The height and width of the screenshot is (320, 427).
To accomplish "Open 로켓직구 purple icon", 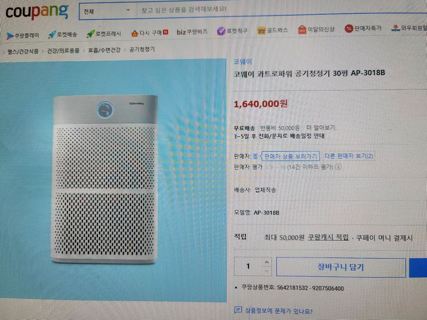I will 221,31.
